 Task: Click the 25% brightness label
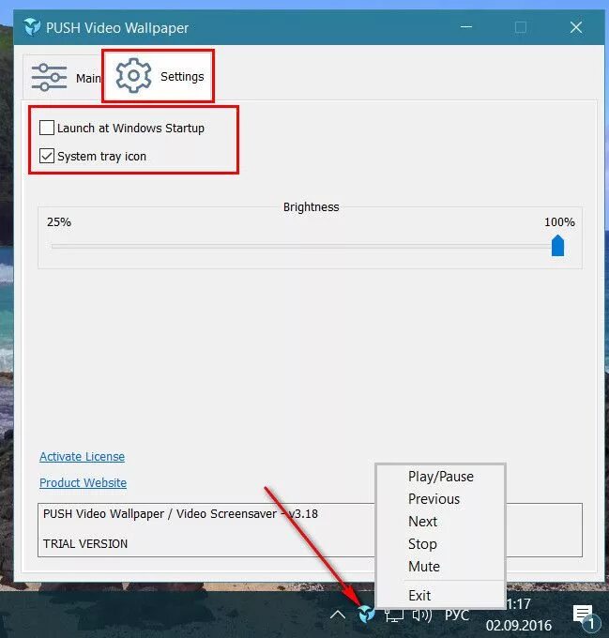59,221
